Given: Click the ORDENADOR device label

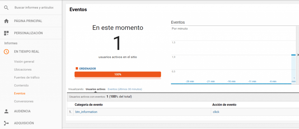Looking at the screenshot, I should [88, 69].
